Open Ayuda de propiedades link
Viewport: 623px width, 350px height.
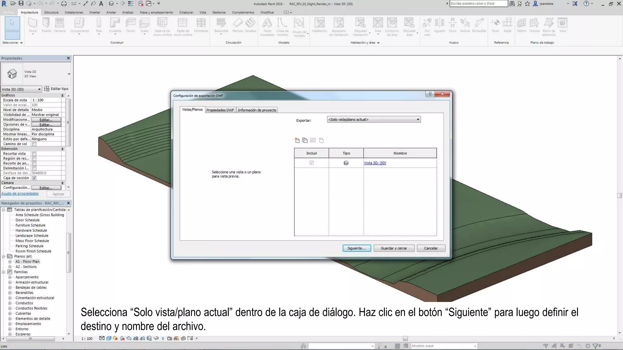click(20, 194)
